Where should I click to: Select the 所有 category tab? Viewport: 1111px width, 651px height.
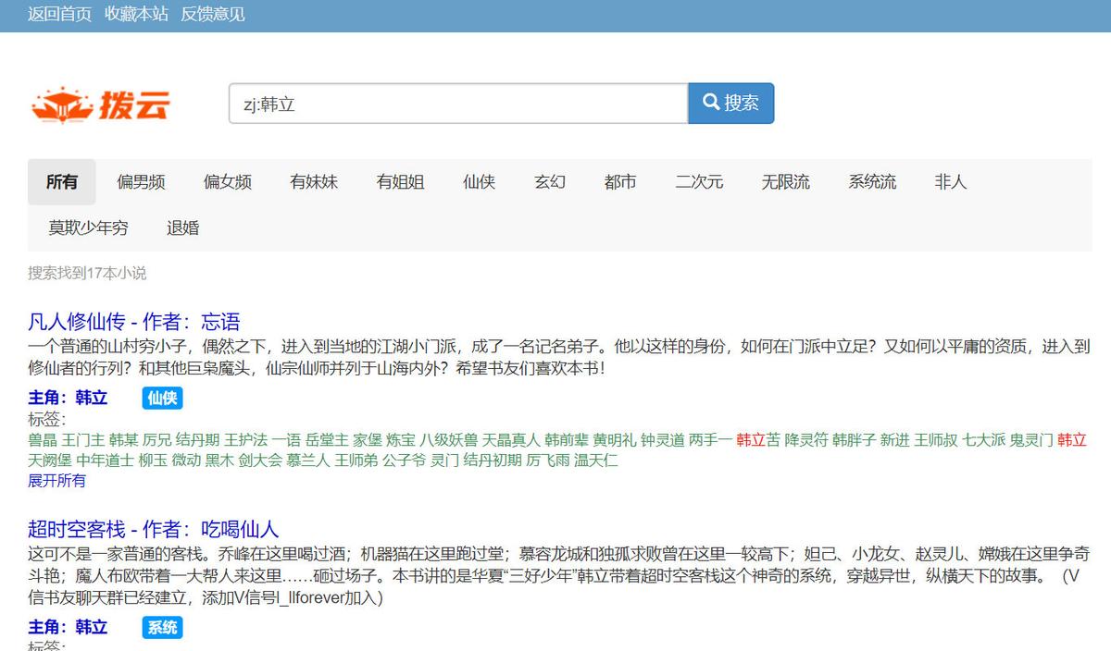tap(62, 182)
